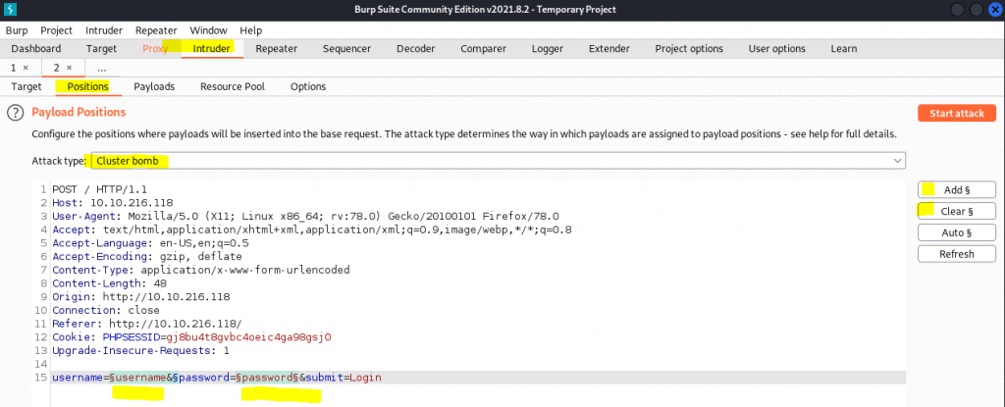Click the POST / HTTP/1.1 request line

[100, 189]
